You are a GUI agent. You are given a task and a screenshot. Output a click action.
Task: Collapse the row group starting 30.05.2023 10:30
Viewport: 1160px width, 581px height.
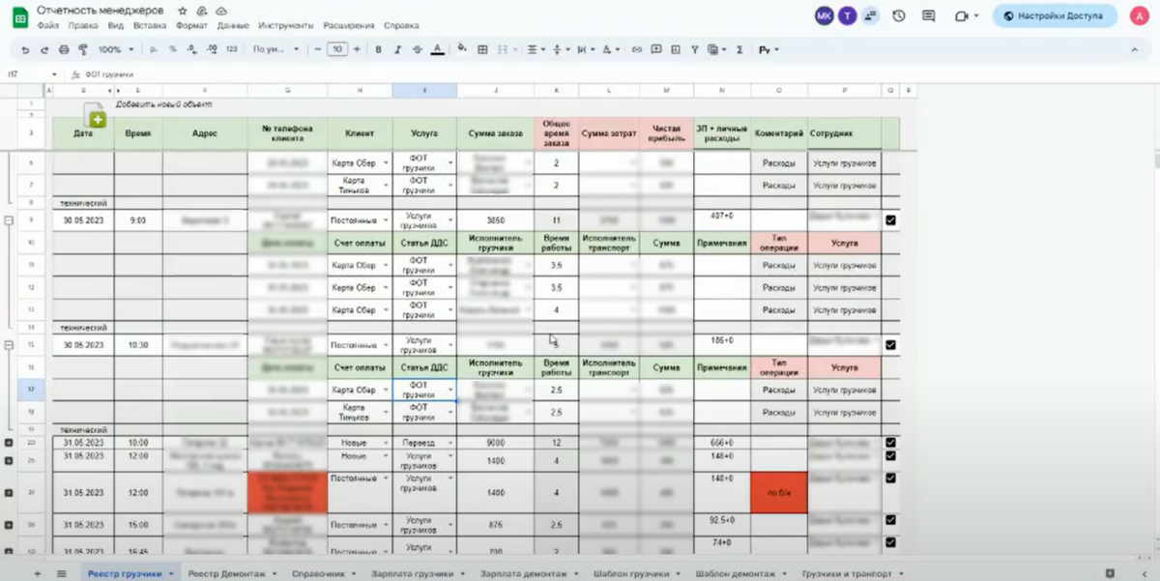(9, 344)
